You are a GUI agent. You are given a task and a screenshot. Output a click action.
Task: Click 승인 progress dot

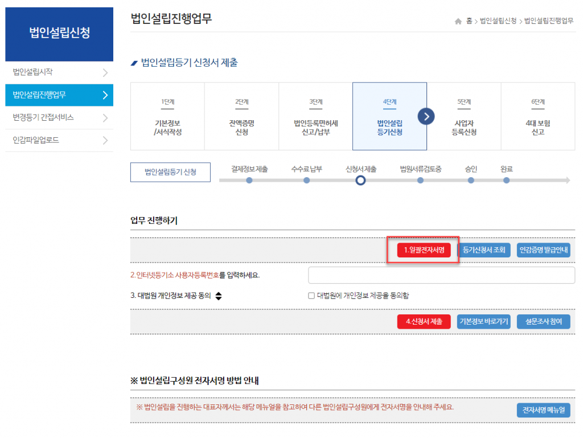click(x=471, y=181)
